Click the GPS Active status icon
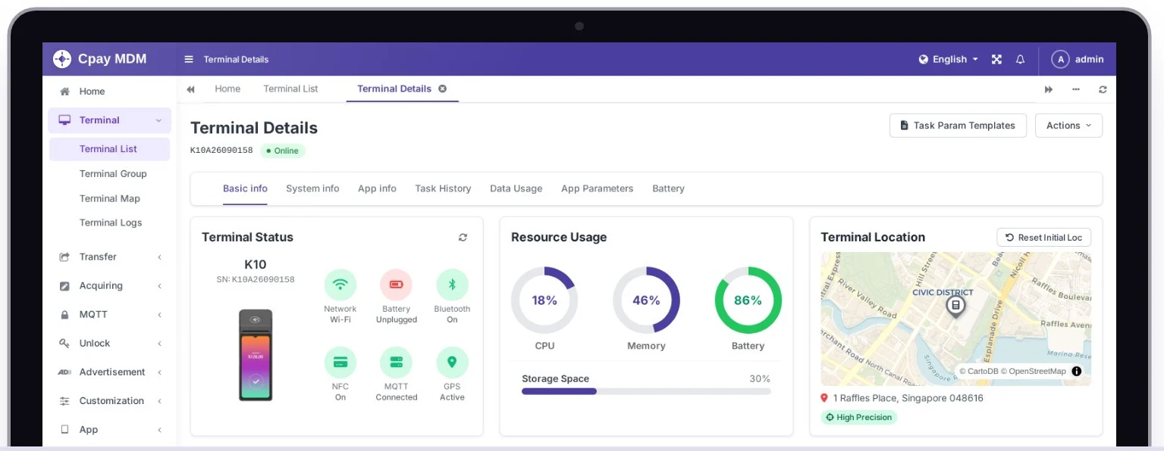Screen dimensions: 1164x451 tap(452, 362)
